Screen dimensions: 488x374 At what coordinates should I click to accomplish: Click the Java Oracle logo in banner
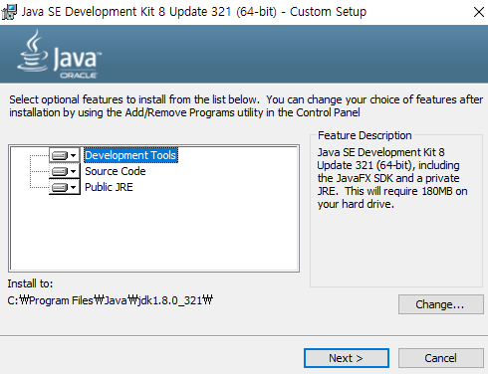(60, 55)
